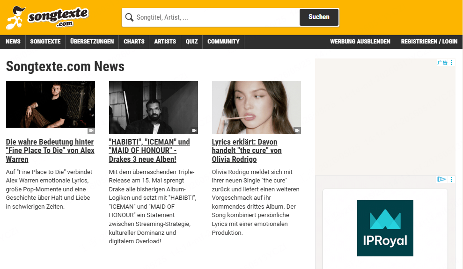Click video icon on Alex Warren thumbnail

point(91,131)
